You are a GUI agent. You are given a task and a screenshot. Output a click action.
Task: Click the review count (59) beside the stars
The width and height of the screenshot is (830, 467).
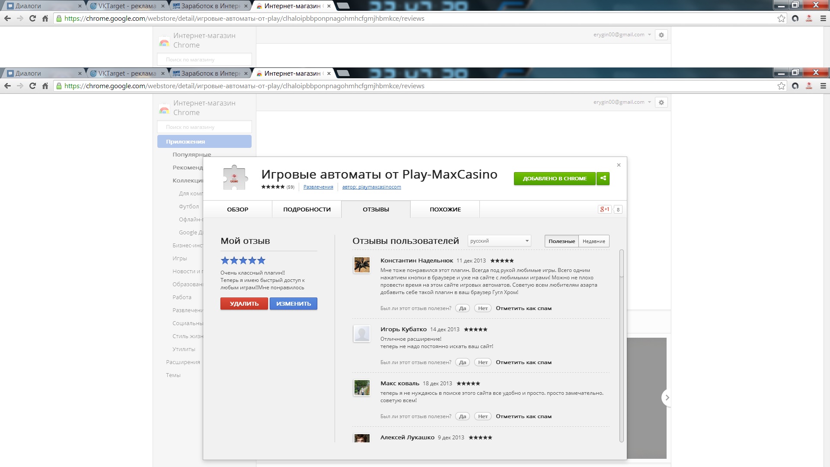[290, 187]
